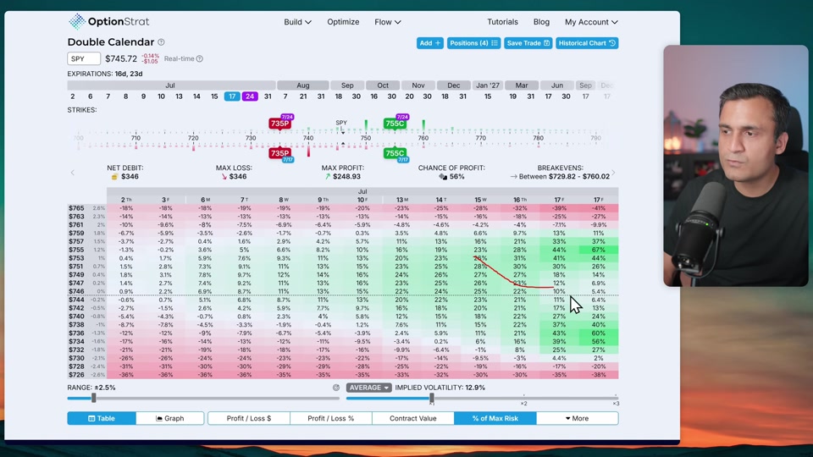813x457 pixels.
Task: Choose the Oct month header
Action: click(383, 85)
